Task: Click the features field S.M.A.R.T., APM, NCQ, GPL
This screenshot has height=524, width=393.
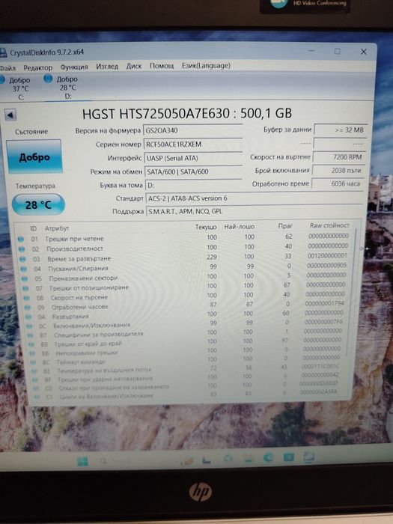Action: (x=254, y=211)
